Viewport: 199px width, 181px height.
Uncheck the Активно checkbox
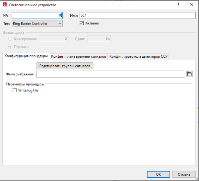[x=82, y=24]
